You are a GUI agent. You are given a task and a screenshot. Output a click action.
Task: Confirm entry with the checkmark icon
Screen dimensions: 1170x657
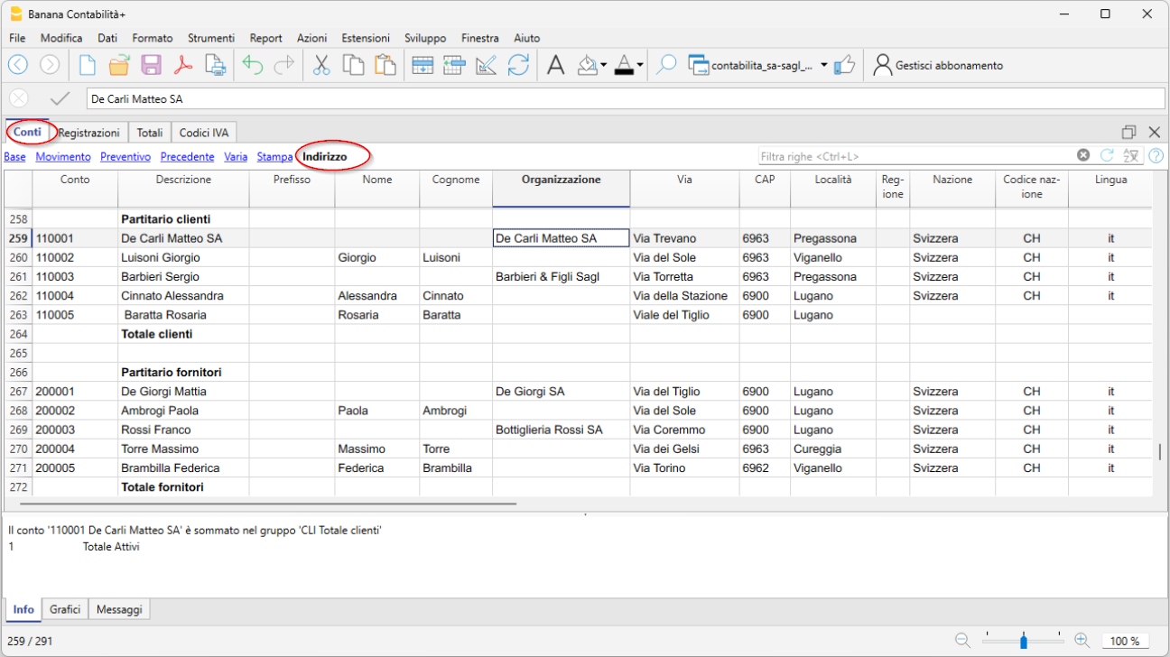60,98
